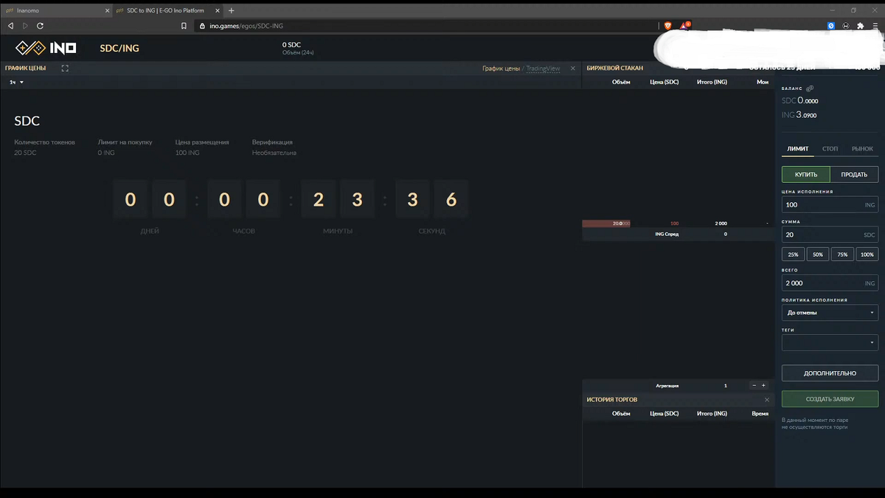Click the blue extension icon in toolbar
The height and width of the screenshot is (498, 885).
[830, 26]
